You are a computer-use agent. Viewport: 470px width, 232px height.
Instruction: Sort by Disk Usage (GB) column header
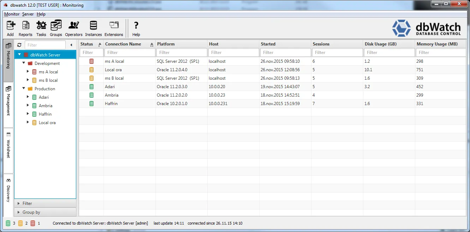[389, 44]
